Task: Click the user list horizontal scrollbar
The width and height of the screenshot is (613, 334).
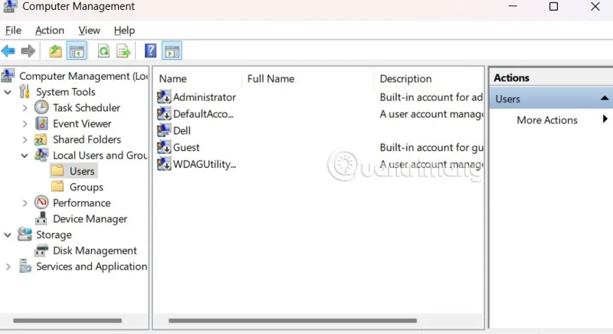Action: pos(293,320)
